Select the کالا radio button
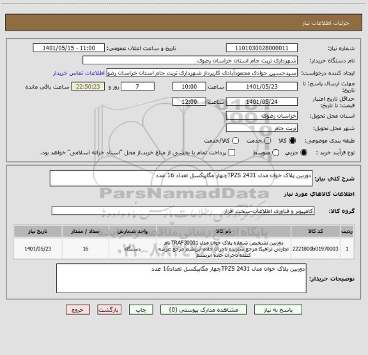This screenshot has height=355, width=368. pos(293,141)
